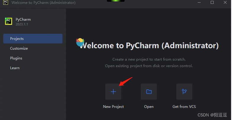Click the Open label text
Image resolution: width=232 pixels, height=120 pixels.
149,106
